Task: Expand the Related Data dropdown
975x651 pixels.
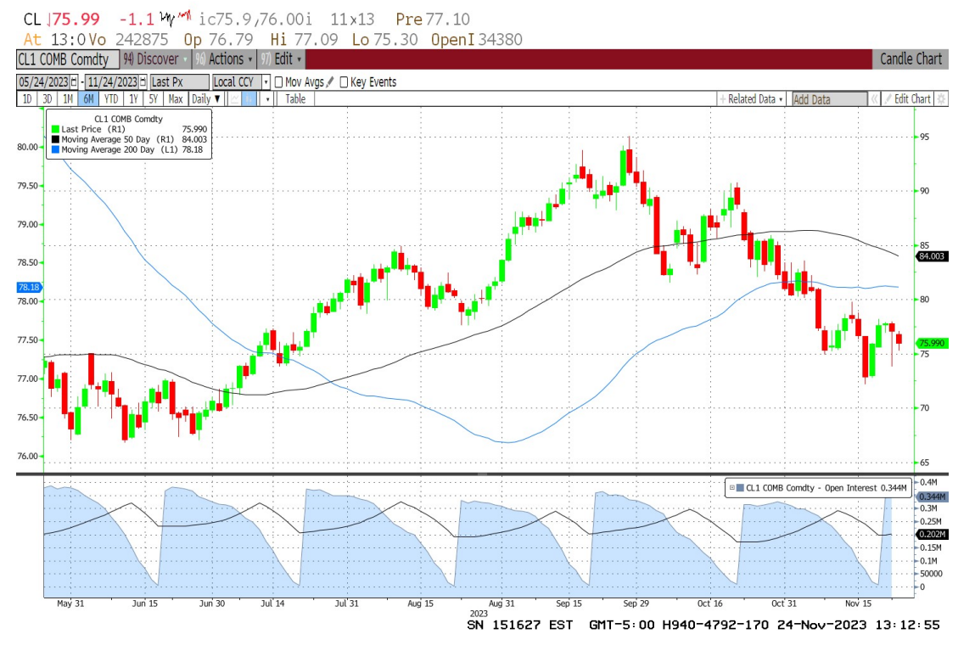Action: click(x=751, y=98)
